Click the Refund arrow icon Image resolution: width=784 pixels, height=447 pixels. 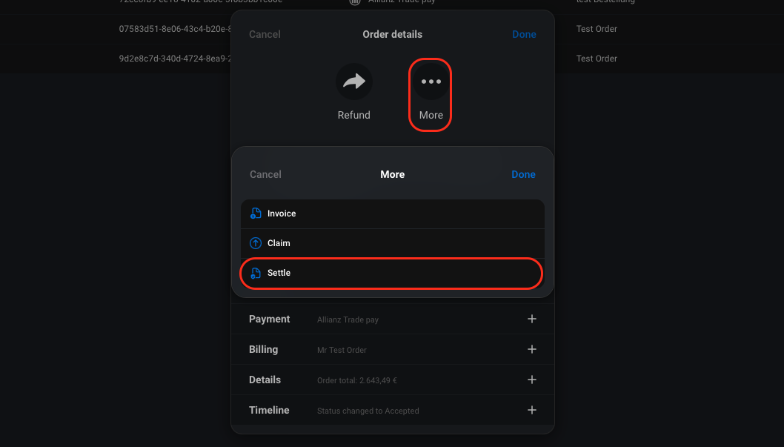[354, 82]
